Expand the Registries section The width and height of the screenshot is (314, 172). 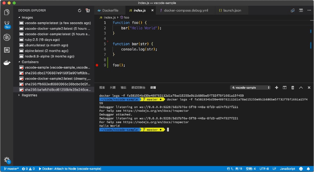coord(19,95)
